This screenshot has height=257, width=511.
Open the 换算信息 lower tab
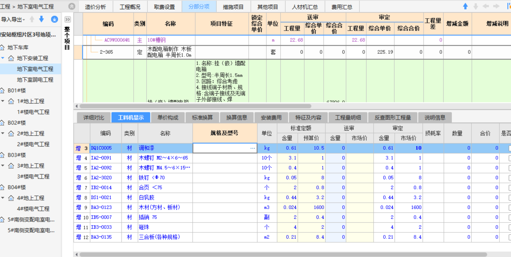(x=237, y=118)
